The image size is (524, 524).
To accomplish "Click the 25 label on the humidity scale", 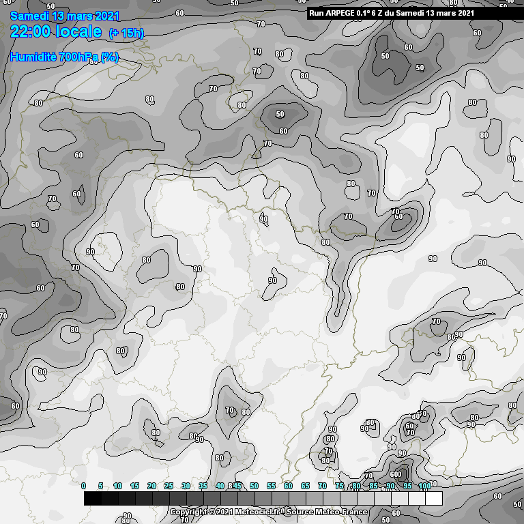I will point(169,486).
